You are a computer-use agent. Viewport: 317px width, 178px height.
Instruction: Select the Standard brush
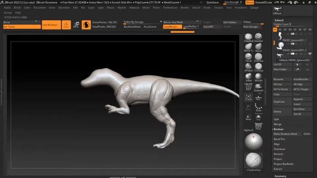pos(259,38)
